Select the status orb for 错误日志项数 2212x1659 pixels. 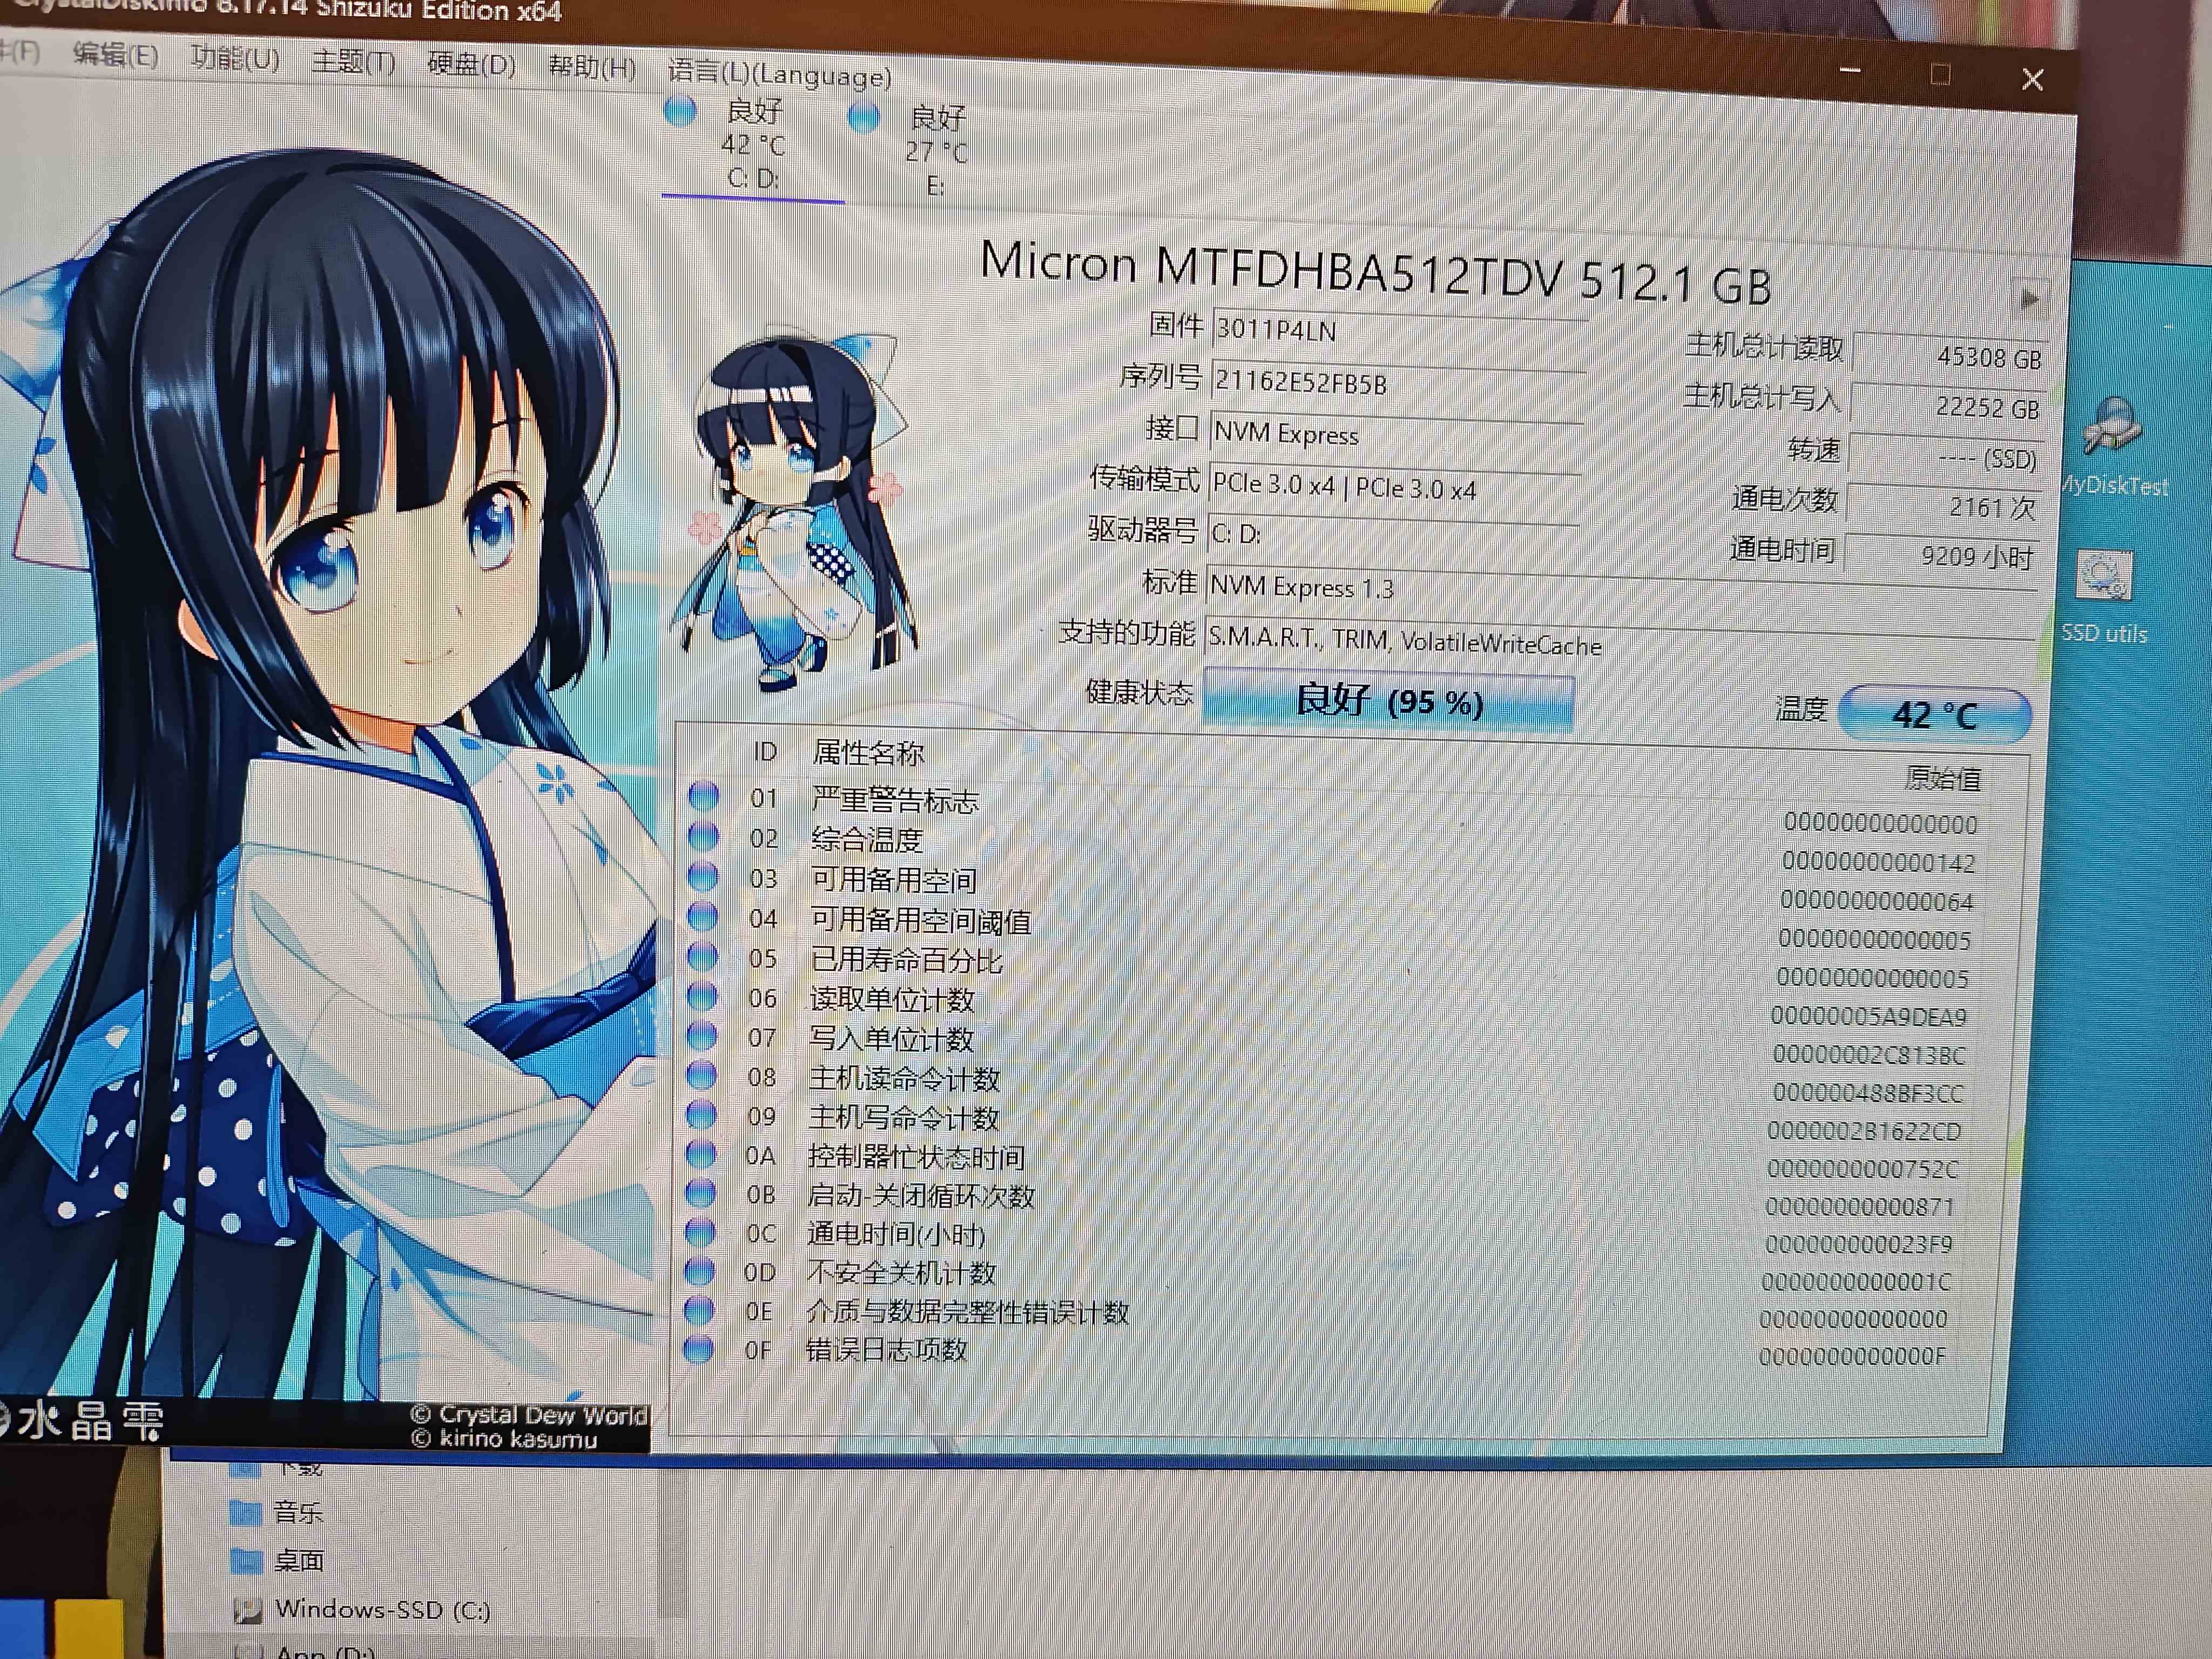click(699, 1349)
